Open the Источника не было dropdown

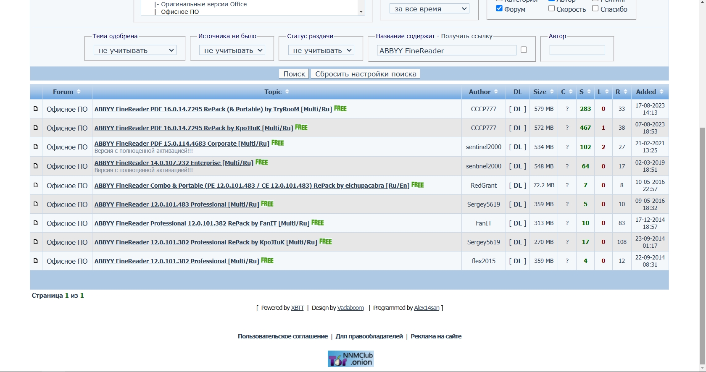(x=232, y=50)
